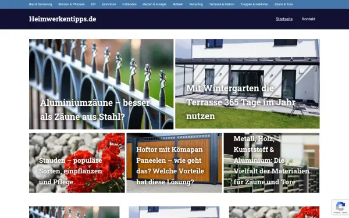Screen dimensions: 349x218
Task: Go to the Recycling category
Action: tap(196, 4)
